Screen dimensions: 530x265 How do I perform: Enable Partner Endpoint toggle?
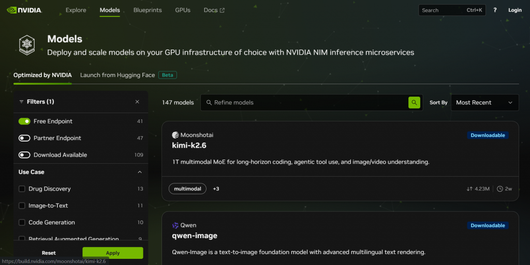point(24,138)
